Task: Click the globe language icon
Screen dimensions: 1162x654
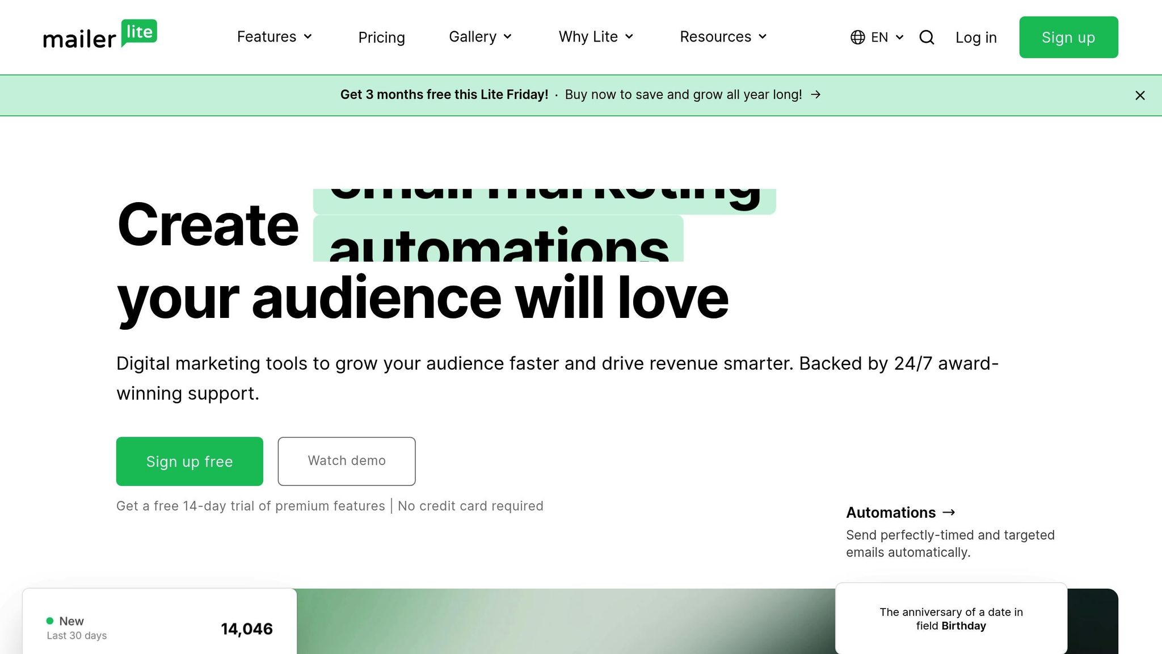Action: [x=857, y=37]
